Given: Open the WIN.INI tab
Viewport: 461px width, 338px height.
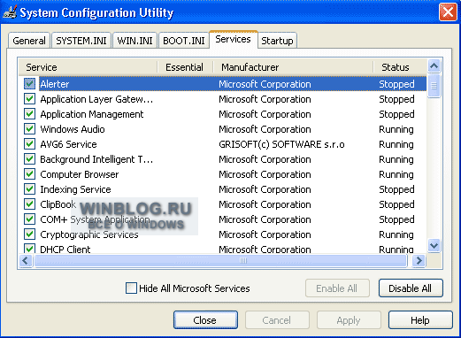Looking at the screenshot, I should click(134, 41).
